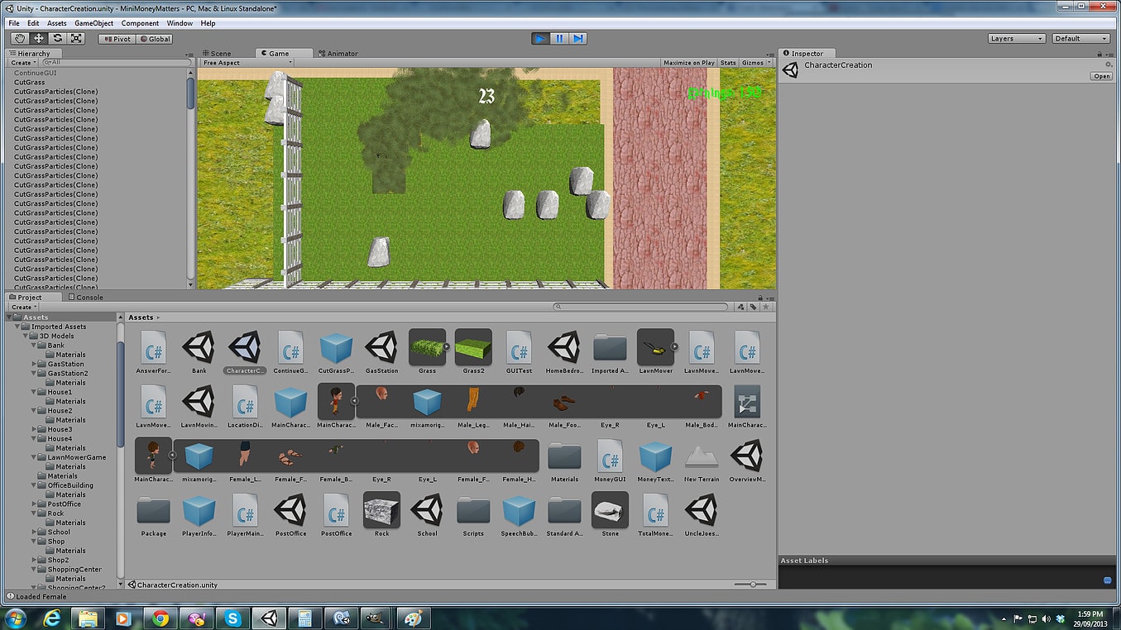This screenshot has width=1121, height=630.
Task: Open the Project Create dropdown
Action: point(23,307)
